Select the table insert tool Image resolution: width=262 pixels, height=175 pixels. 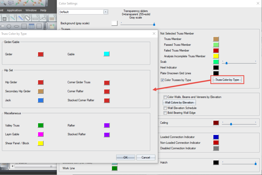click(x=31, y=26)
